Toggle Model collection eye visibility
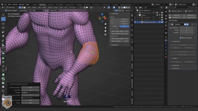This screenshot has width=198, height=111. point(160,15)
